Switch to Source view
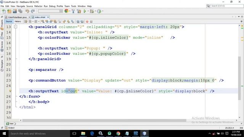 click(9, 21)
